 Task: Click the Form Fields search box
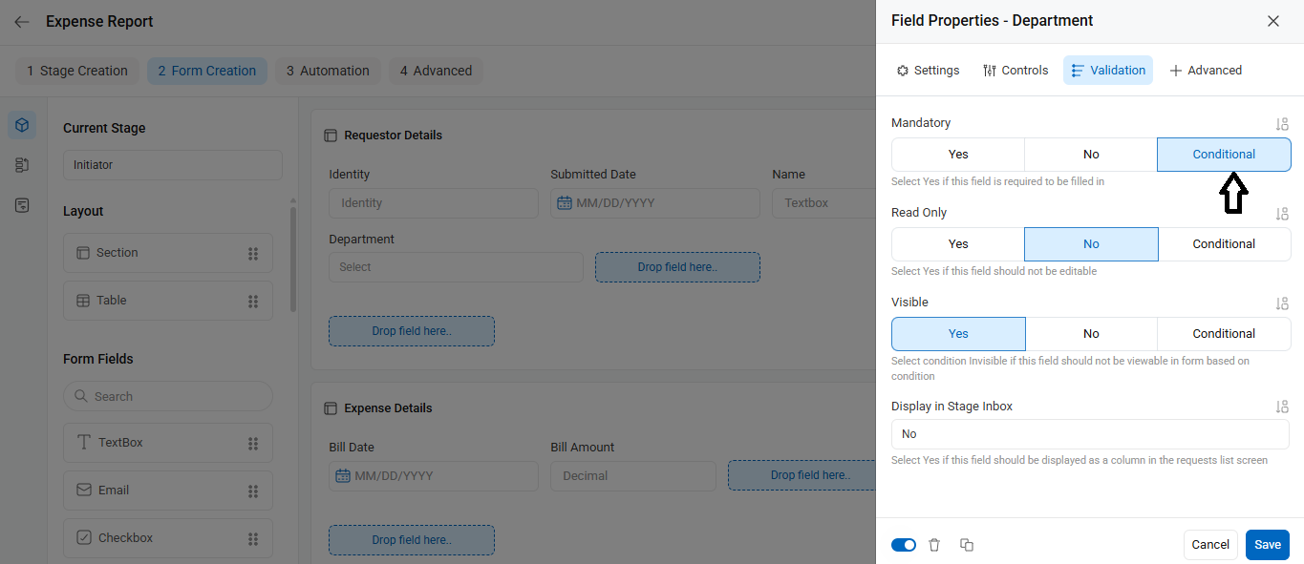click(x=168, y=396)
